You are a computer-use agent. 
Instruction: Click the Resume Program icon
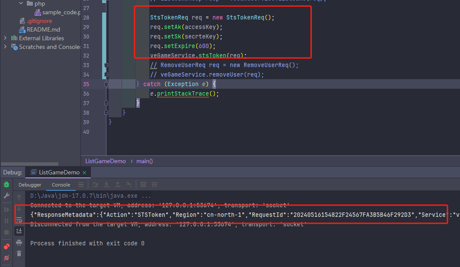6,210
